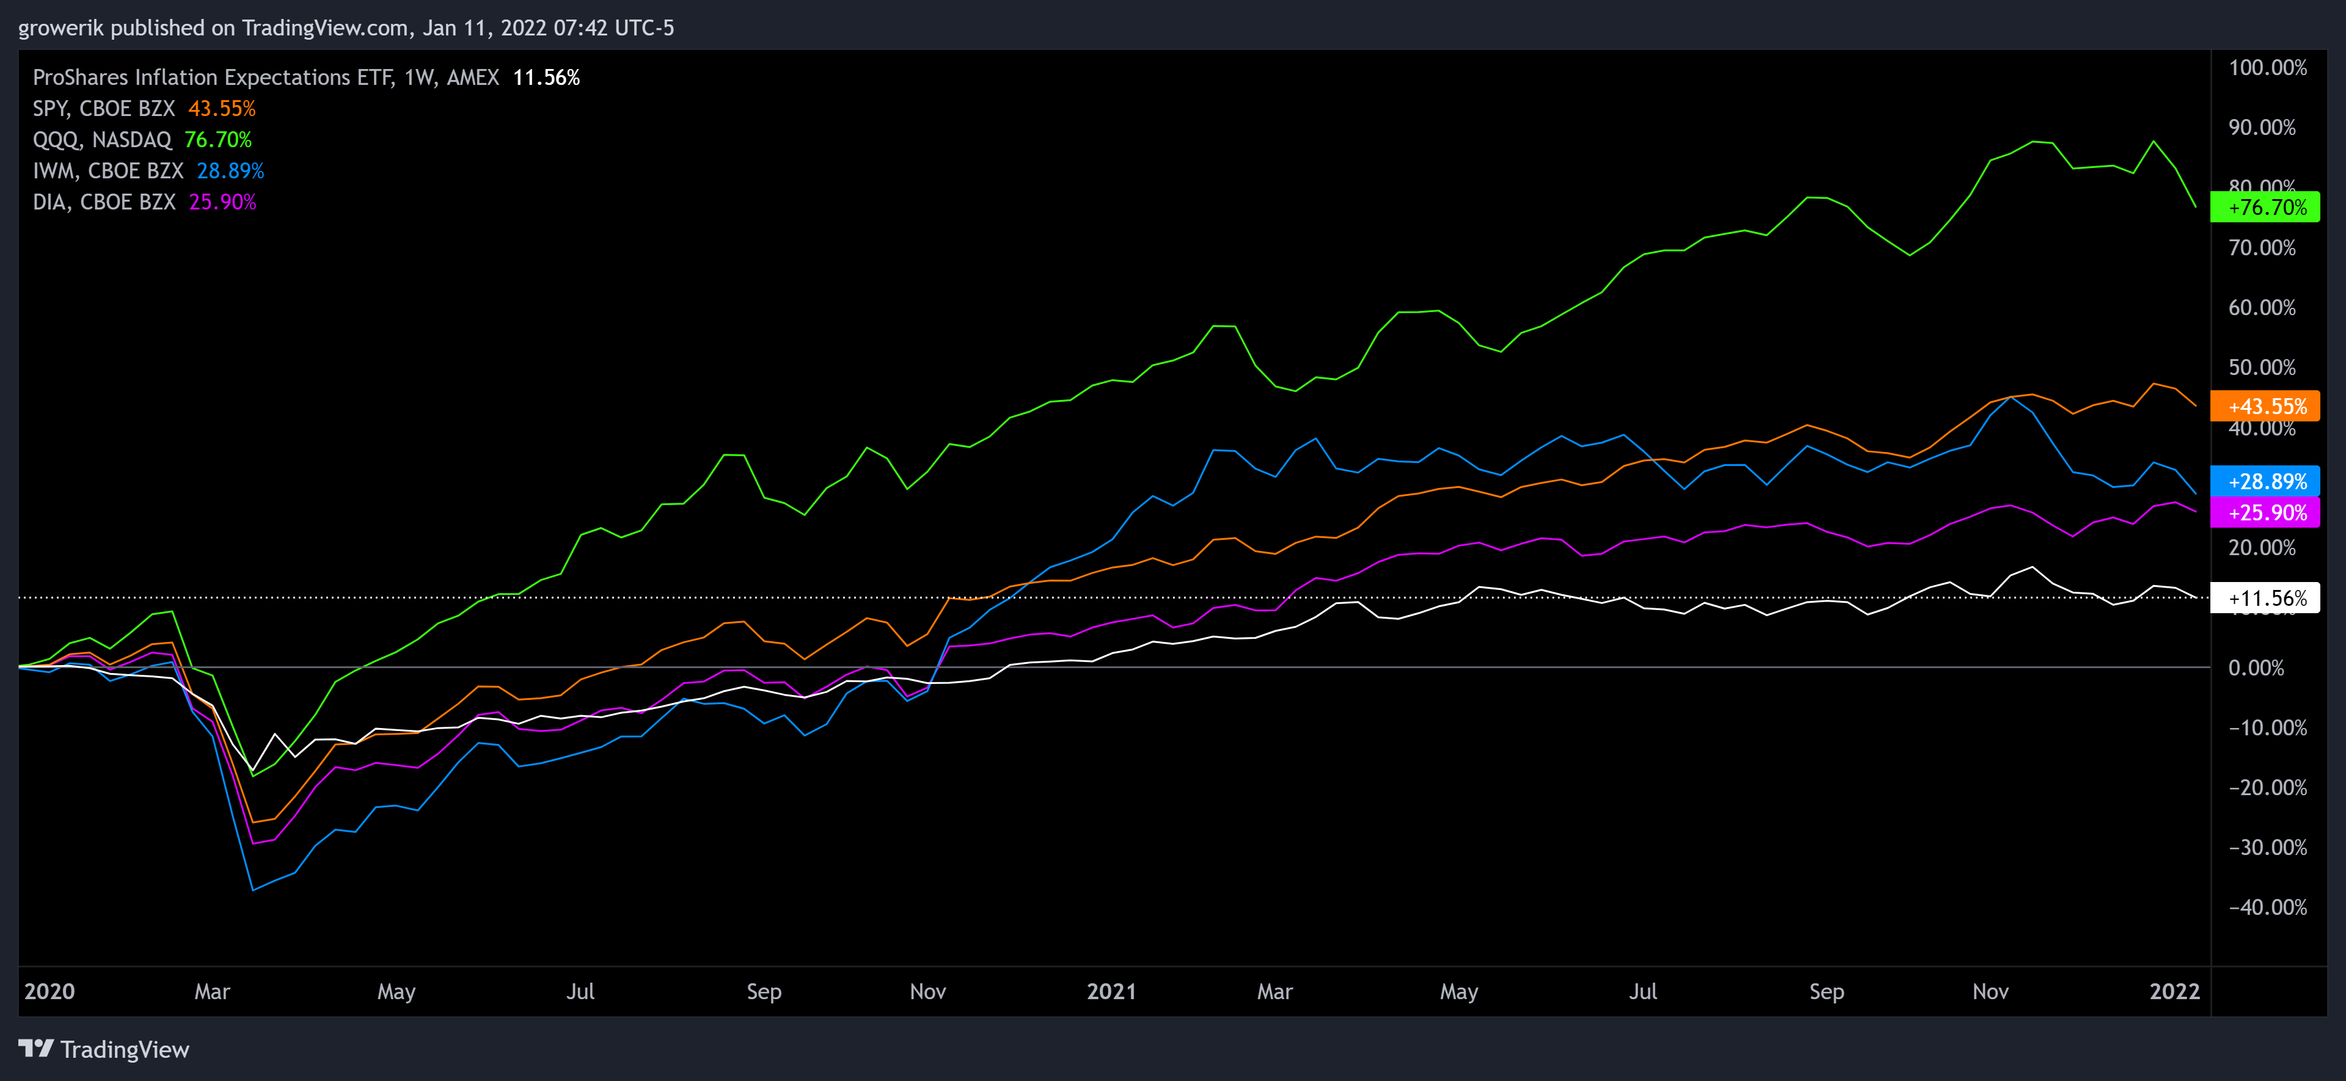This screenshot has height=1081, width=2346.
Task: Click the TradingView logo icon
Action: coord(37,1048)
